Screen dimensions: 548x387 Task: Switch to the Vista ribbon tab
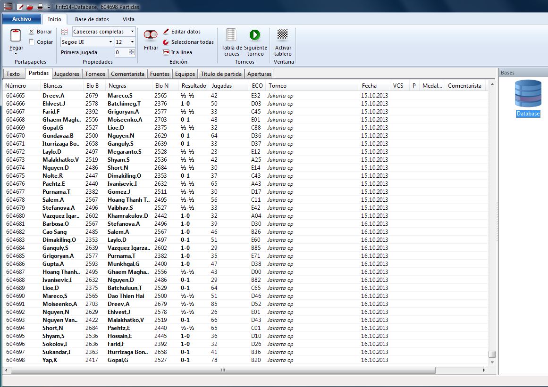pos(128,19)
